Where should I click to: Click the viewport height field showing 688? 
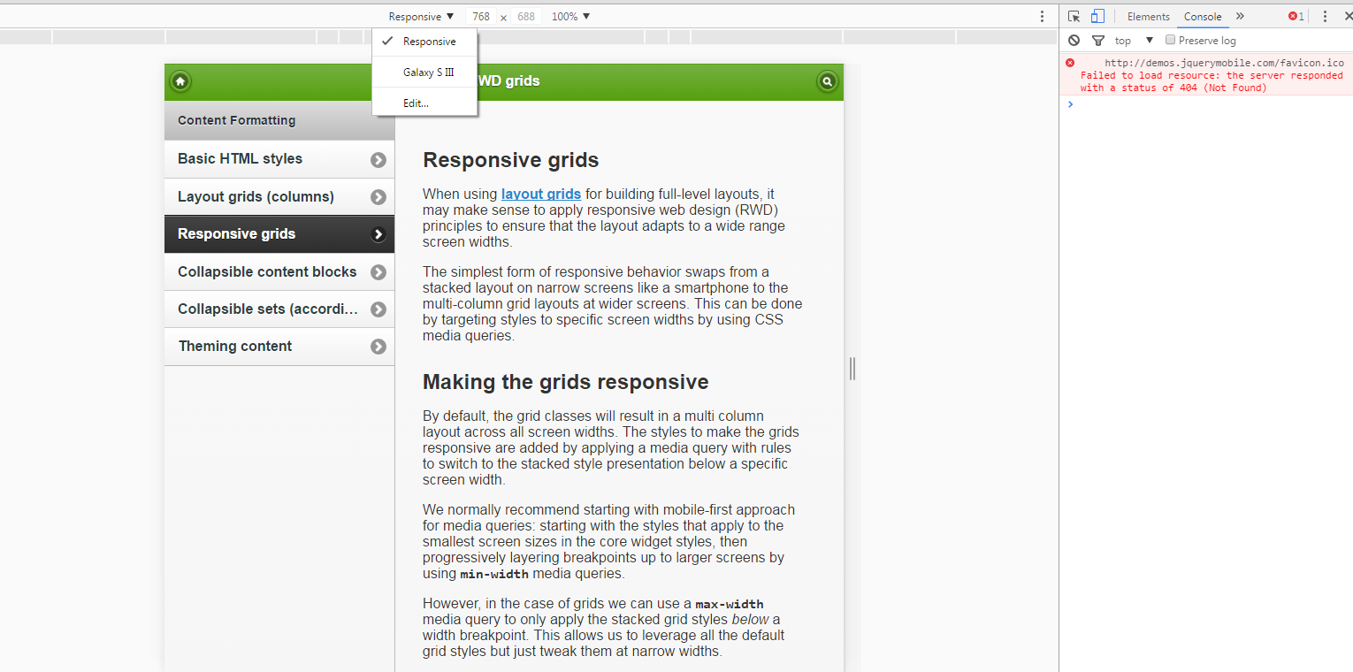pos(526,16)
